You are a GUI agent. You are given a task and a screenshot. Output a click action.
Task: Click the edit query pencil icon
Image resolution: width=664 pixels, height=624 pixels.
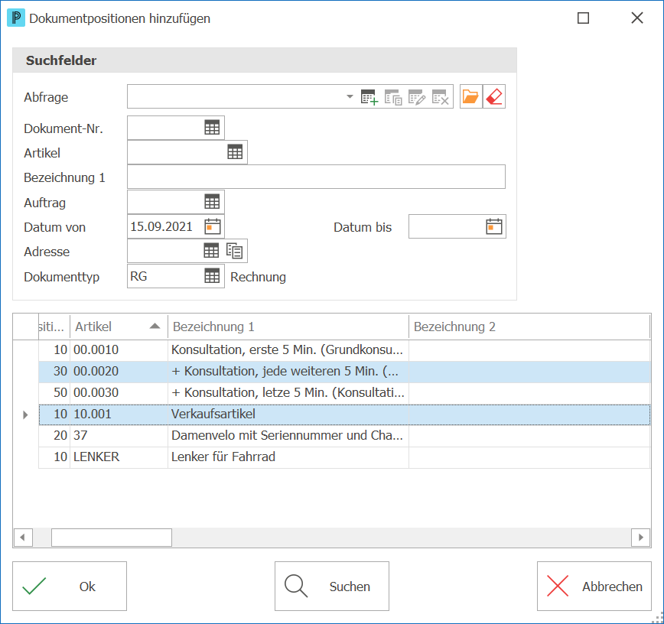[x=417, y=97]
